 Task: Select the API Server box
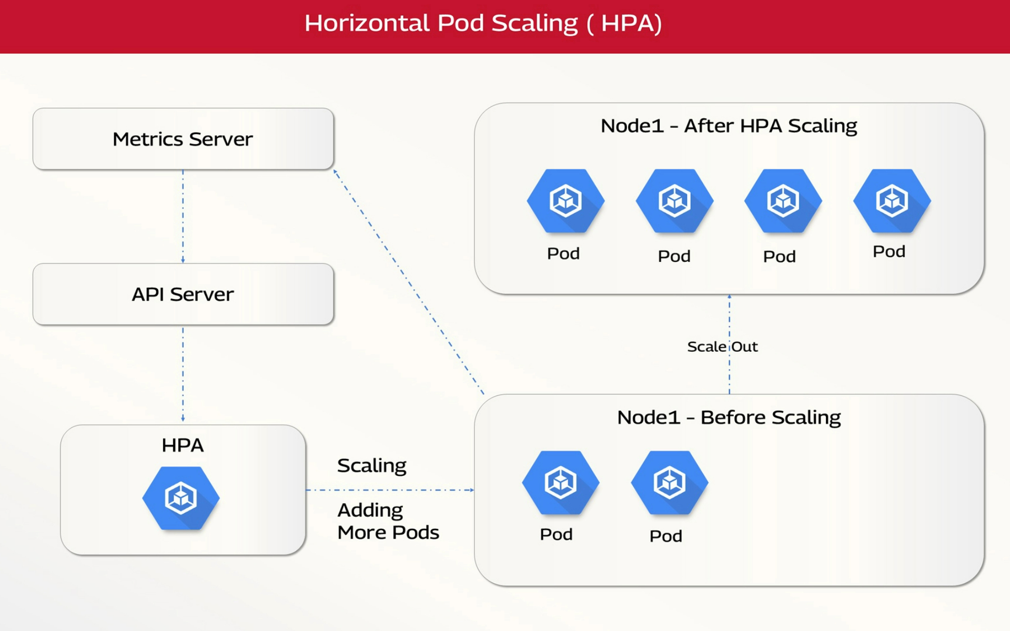[183, 294]
